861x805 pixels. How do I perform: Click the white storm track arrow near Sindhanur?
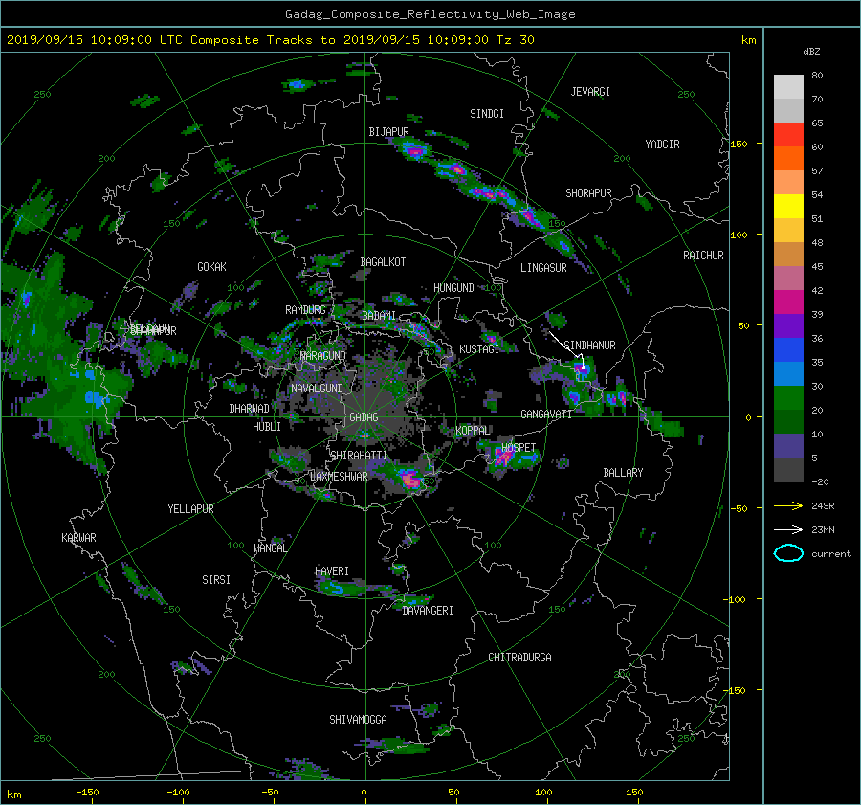tap(566, 349)
